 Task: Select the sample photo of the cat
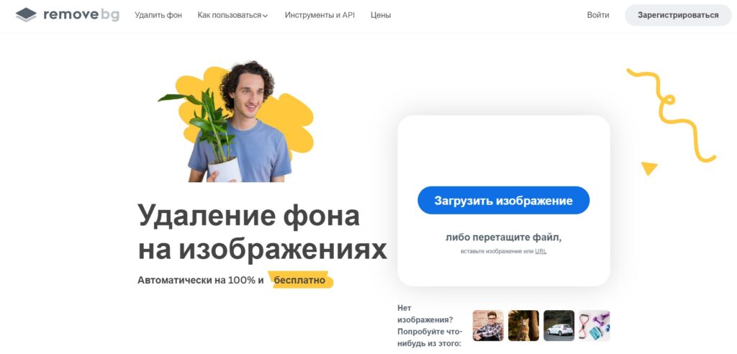point(524,325)
